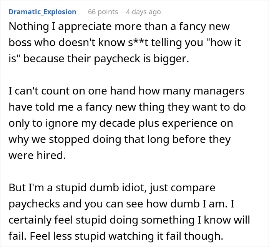
Task: Click the second paragraph about managers
Action: (x=127, y=123)
